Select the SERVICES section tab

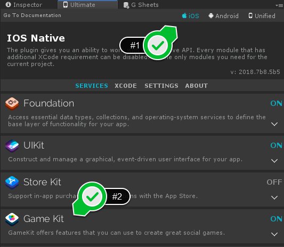coord(92,86)
